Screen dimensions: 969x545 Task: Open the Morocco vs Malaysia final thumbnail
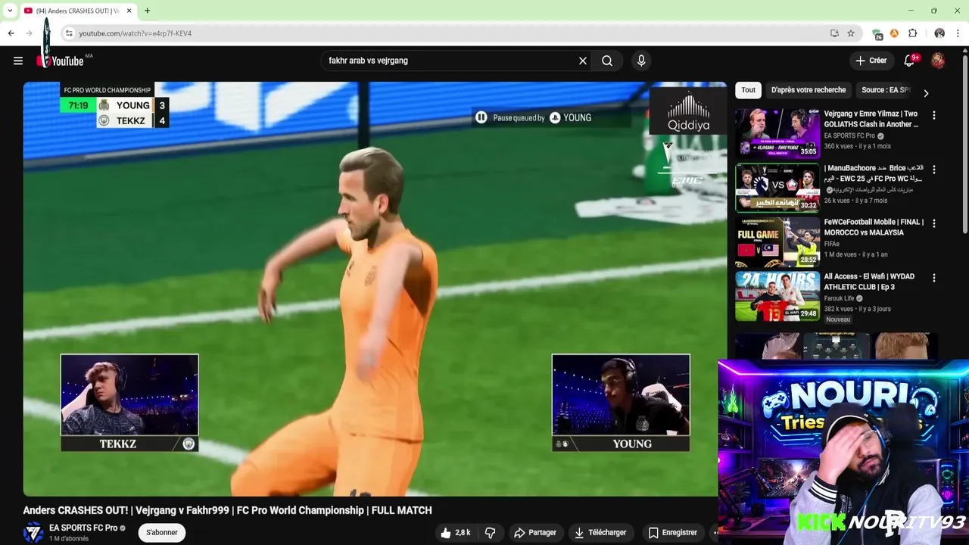click(x=777, y=242)
